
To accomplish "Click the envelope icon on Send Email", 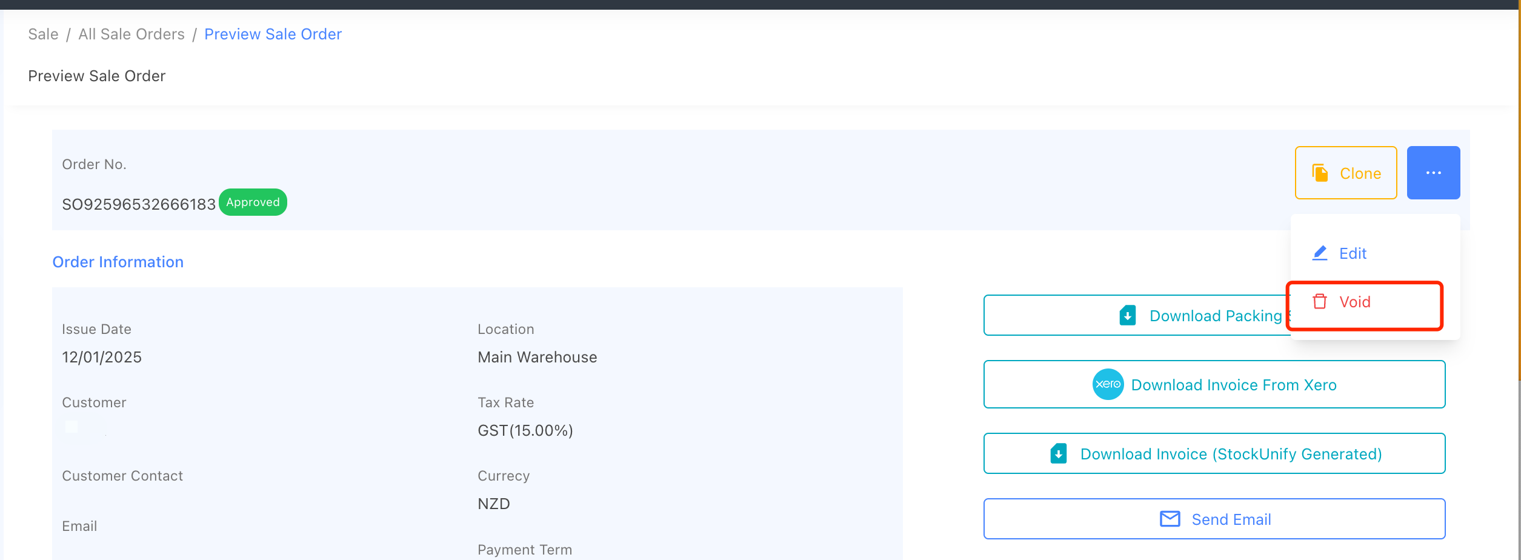I will click(1170, 519).
